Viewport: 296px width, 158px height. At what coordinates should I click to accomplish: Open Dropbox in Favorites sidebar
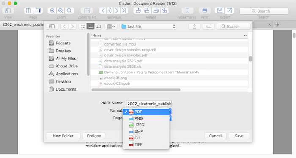[x=60, y=51]
